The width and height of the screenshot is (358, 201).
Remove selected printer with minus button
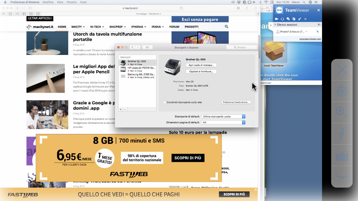(x=125, y=109)
